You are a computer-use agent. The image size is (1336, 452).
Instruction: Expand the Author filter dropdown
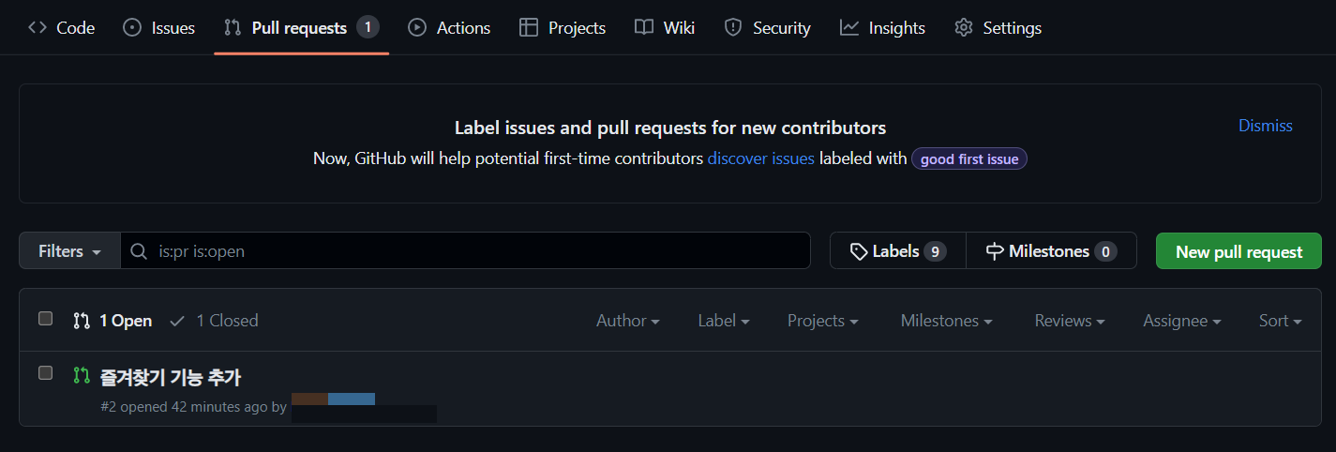click(x=628, y=321)
